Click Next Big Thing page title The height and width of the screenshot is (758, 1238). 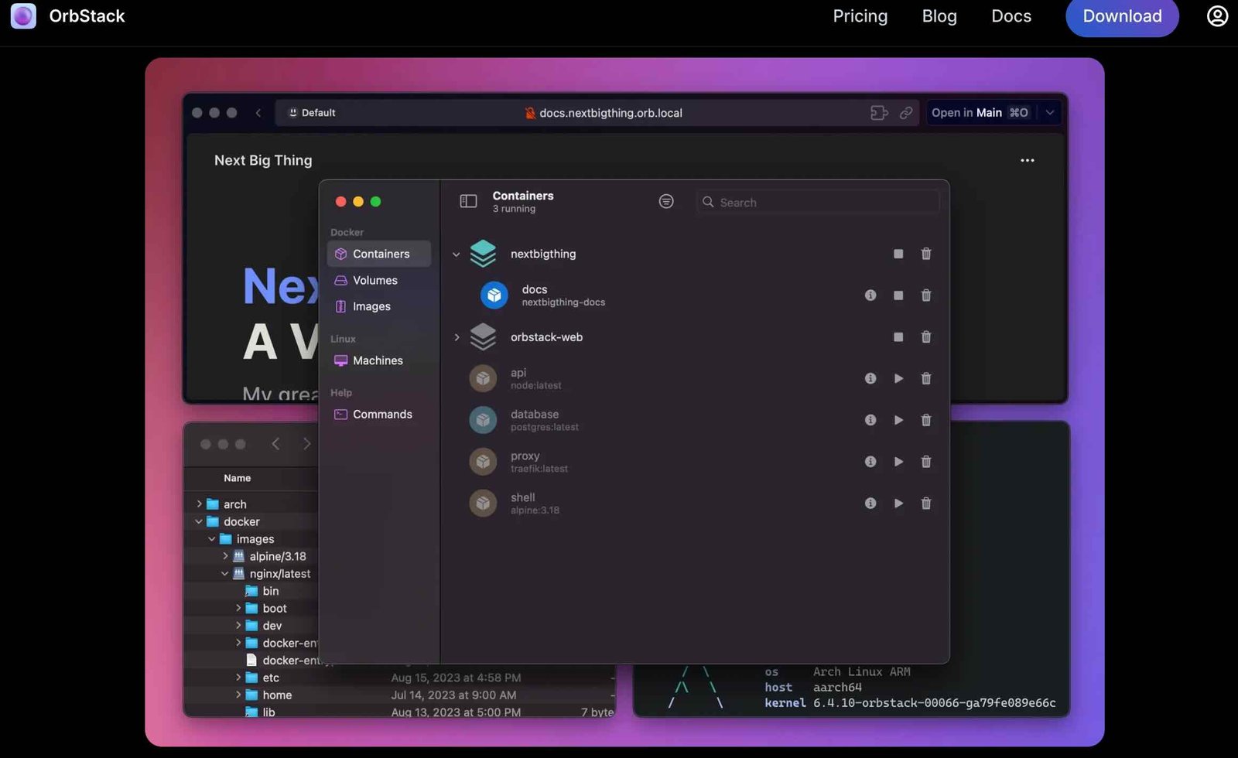263,160
